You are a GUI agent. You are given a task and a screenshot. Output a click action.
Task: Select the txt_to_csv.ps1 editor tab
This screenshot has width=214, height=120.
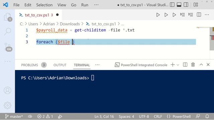click(x=38, y=15)
